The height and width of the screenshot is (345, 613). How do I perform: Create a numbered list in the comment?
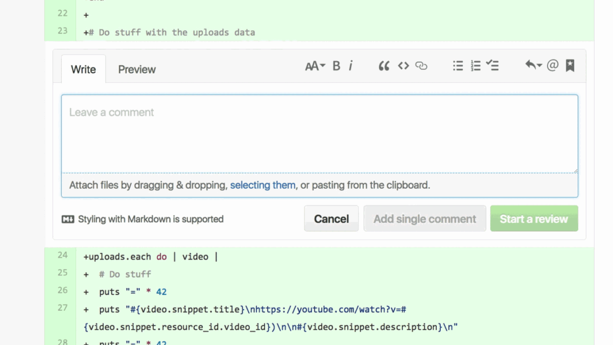pos(475,65)
